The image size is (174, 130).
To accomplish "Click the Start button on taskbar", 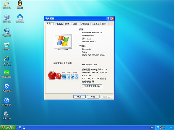I will 8,128.
